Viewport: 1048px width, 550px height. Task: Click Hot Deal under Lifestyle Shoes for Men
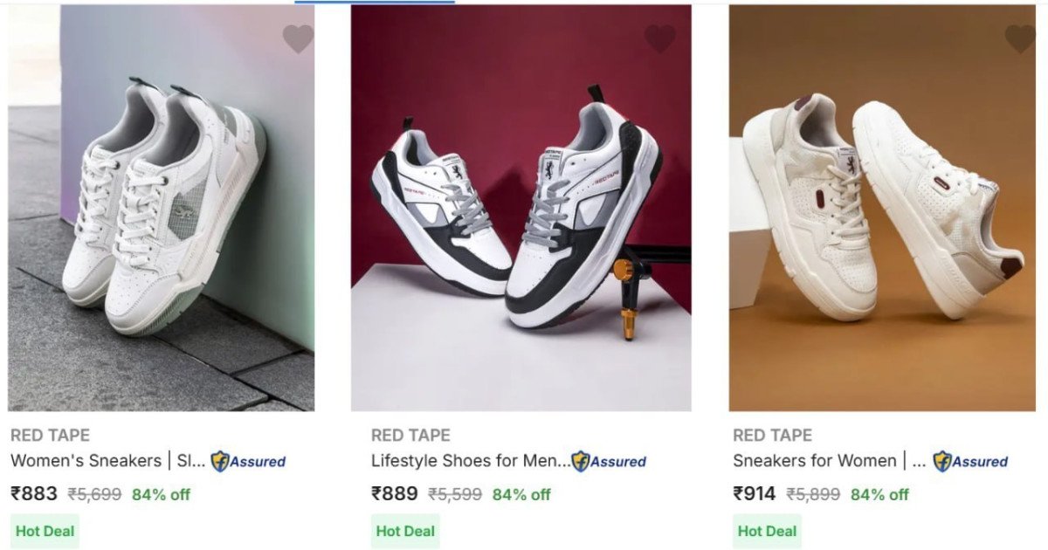click(403, 530)
